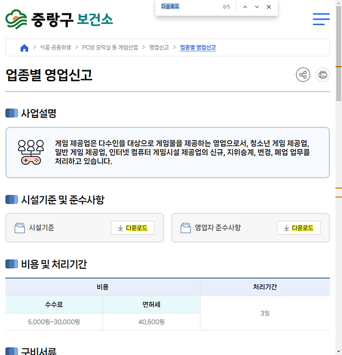The height and width of the screenshot is (355, 342).
Task: Close the find-in-page bar
Action: (269, 7)
